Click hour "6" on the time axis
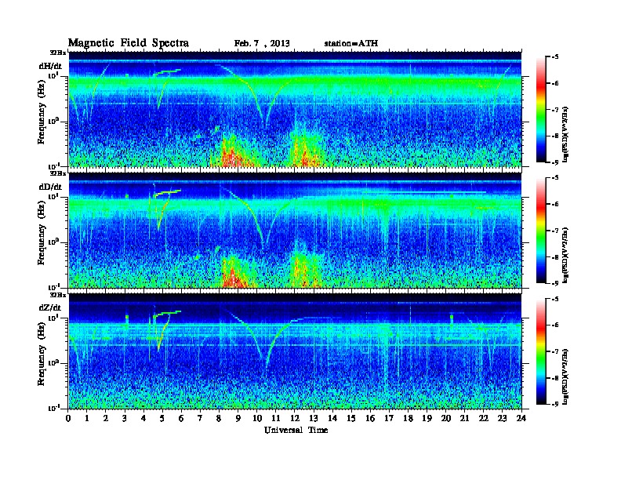 click(x=181, y=418)
